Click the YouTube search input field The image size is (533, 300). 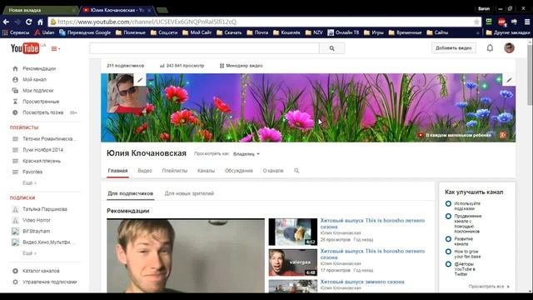[x=204, y=48]
